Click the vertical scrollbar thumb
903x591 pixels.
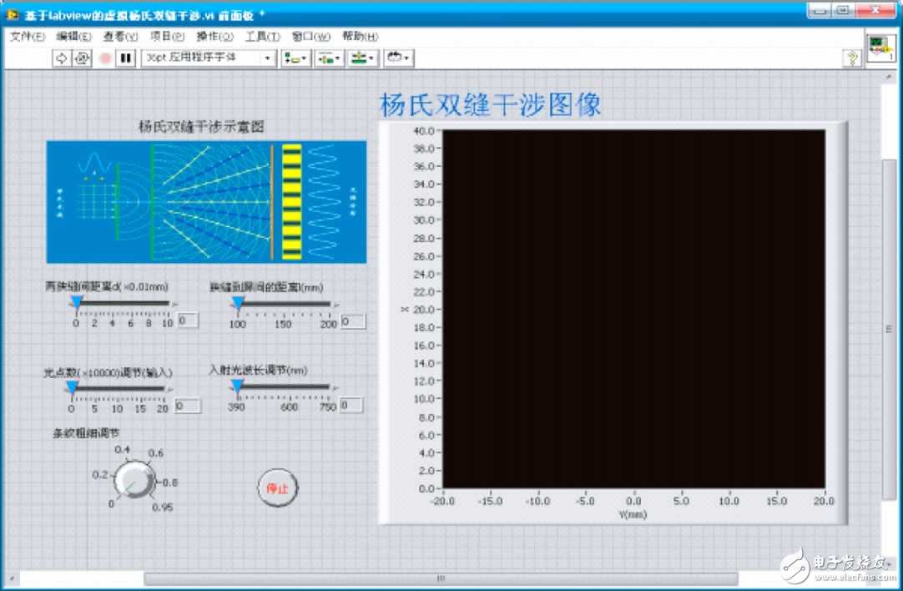click(x=889, y=328)
